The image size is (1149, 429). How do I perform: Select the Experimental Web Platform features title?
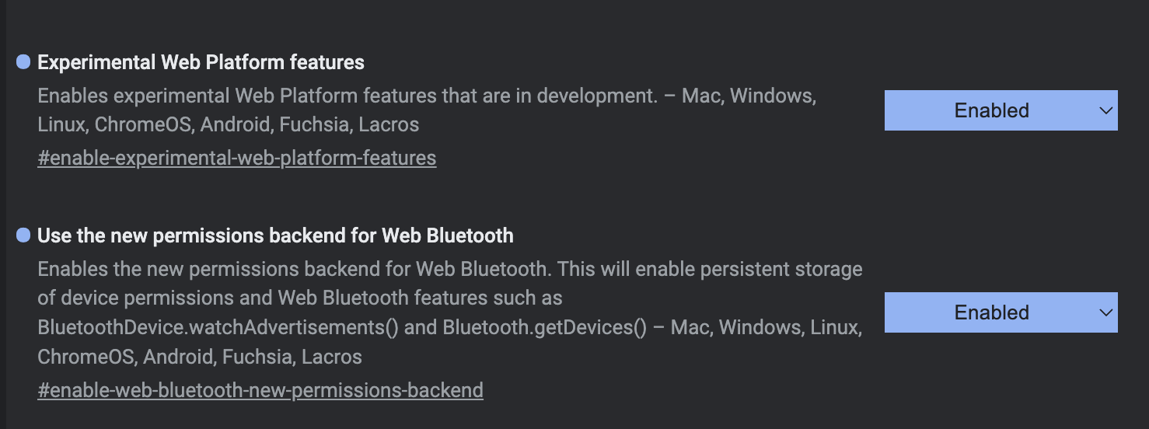point(201,62)
